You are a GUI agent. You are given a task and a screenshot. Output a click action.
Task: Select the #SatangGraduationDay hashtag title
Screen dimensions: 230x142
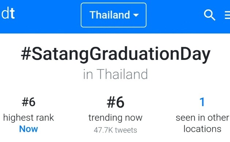click(x=116, y=54)
